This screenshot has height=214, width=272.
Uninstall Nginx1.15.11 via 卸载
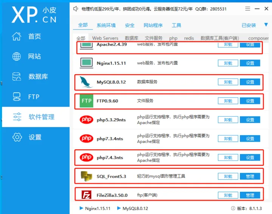click(x=228, y=63)
